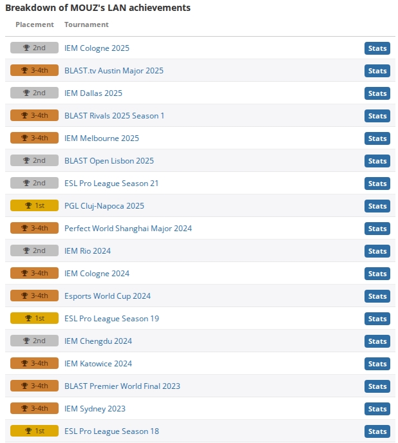Open BLAST.tv Austin Major 2025 link
This screenshot has height=443, width=398.
coord(114,71)
